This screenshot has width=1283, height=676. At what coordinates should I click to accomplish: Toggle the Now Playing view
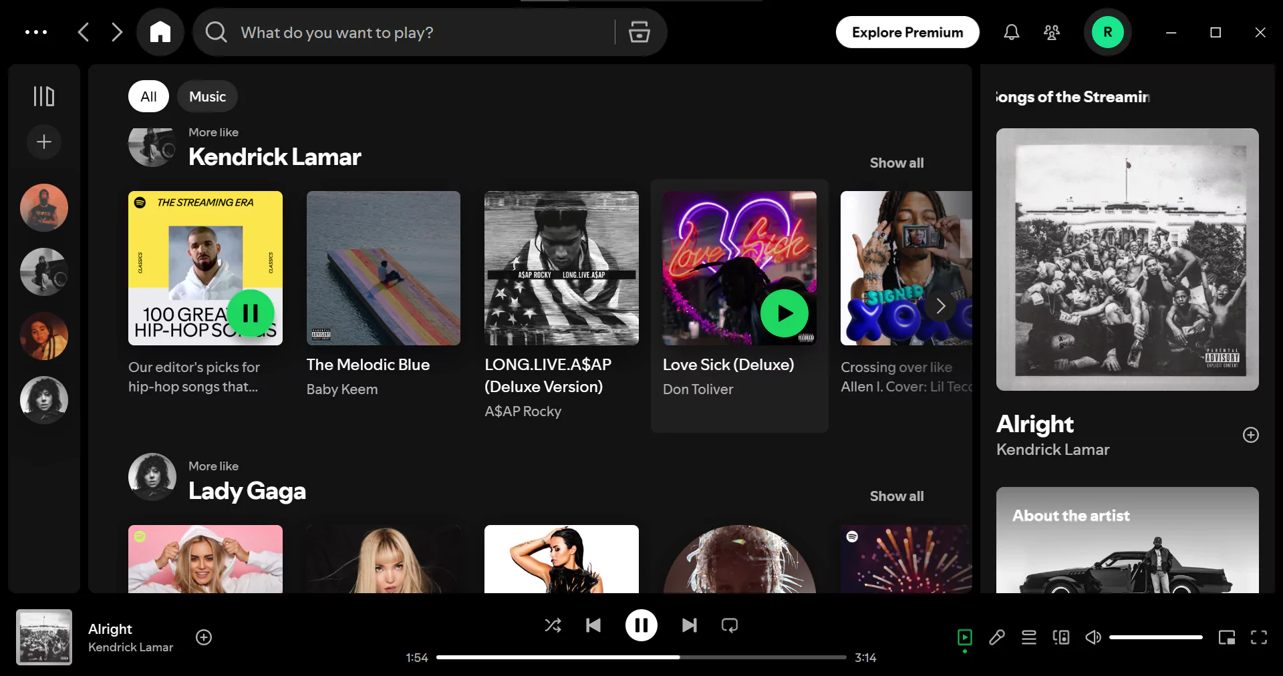click(x=965, y=637)
